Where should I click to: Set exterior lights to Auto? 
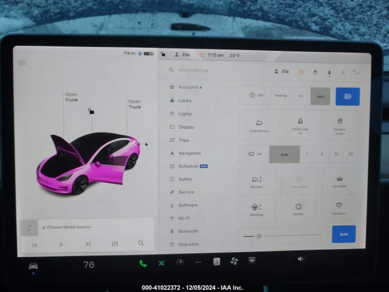pos(320,96)
